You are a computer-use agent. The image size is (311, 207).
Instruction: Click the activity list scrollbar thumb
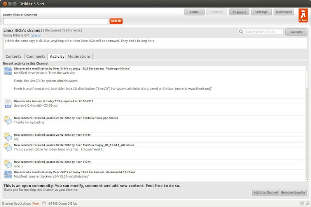(307, 79)
